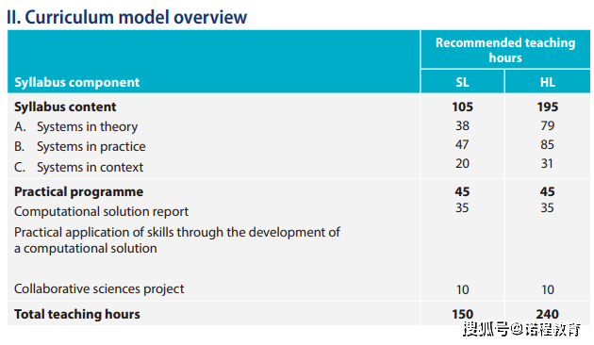Click the 'Total teaching hours' row label
The height and width of the screenshot is (345, 594).
(x=77, y=314)
